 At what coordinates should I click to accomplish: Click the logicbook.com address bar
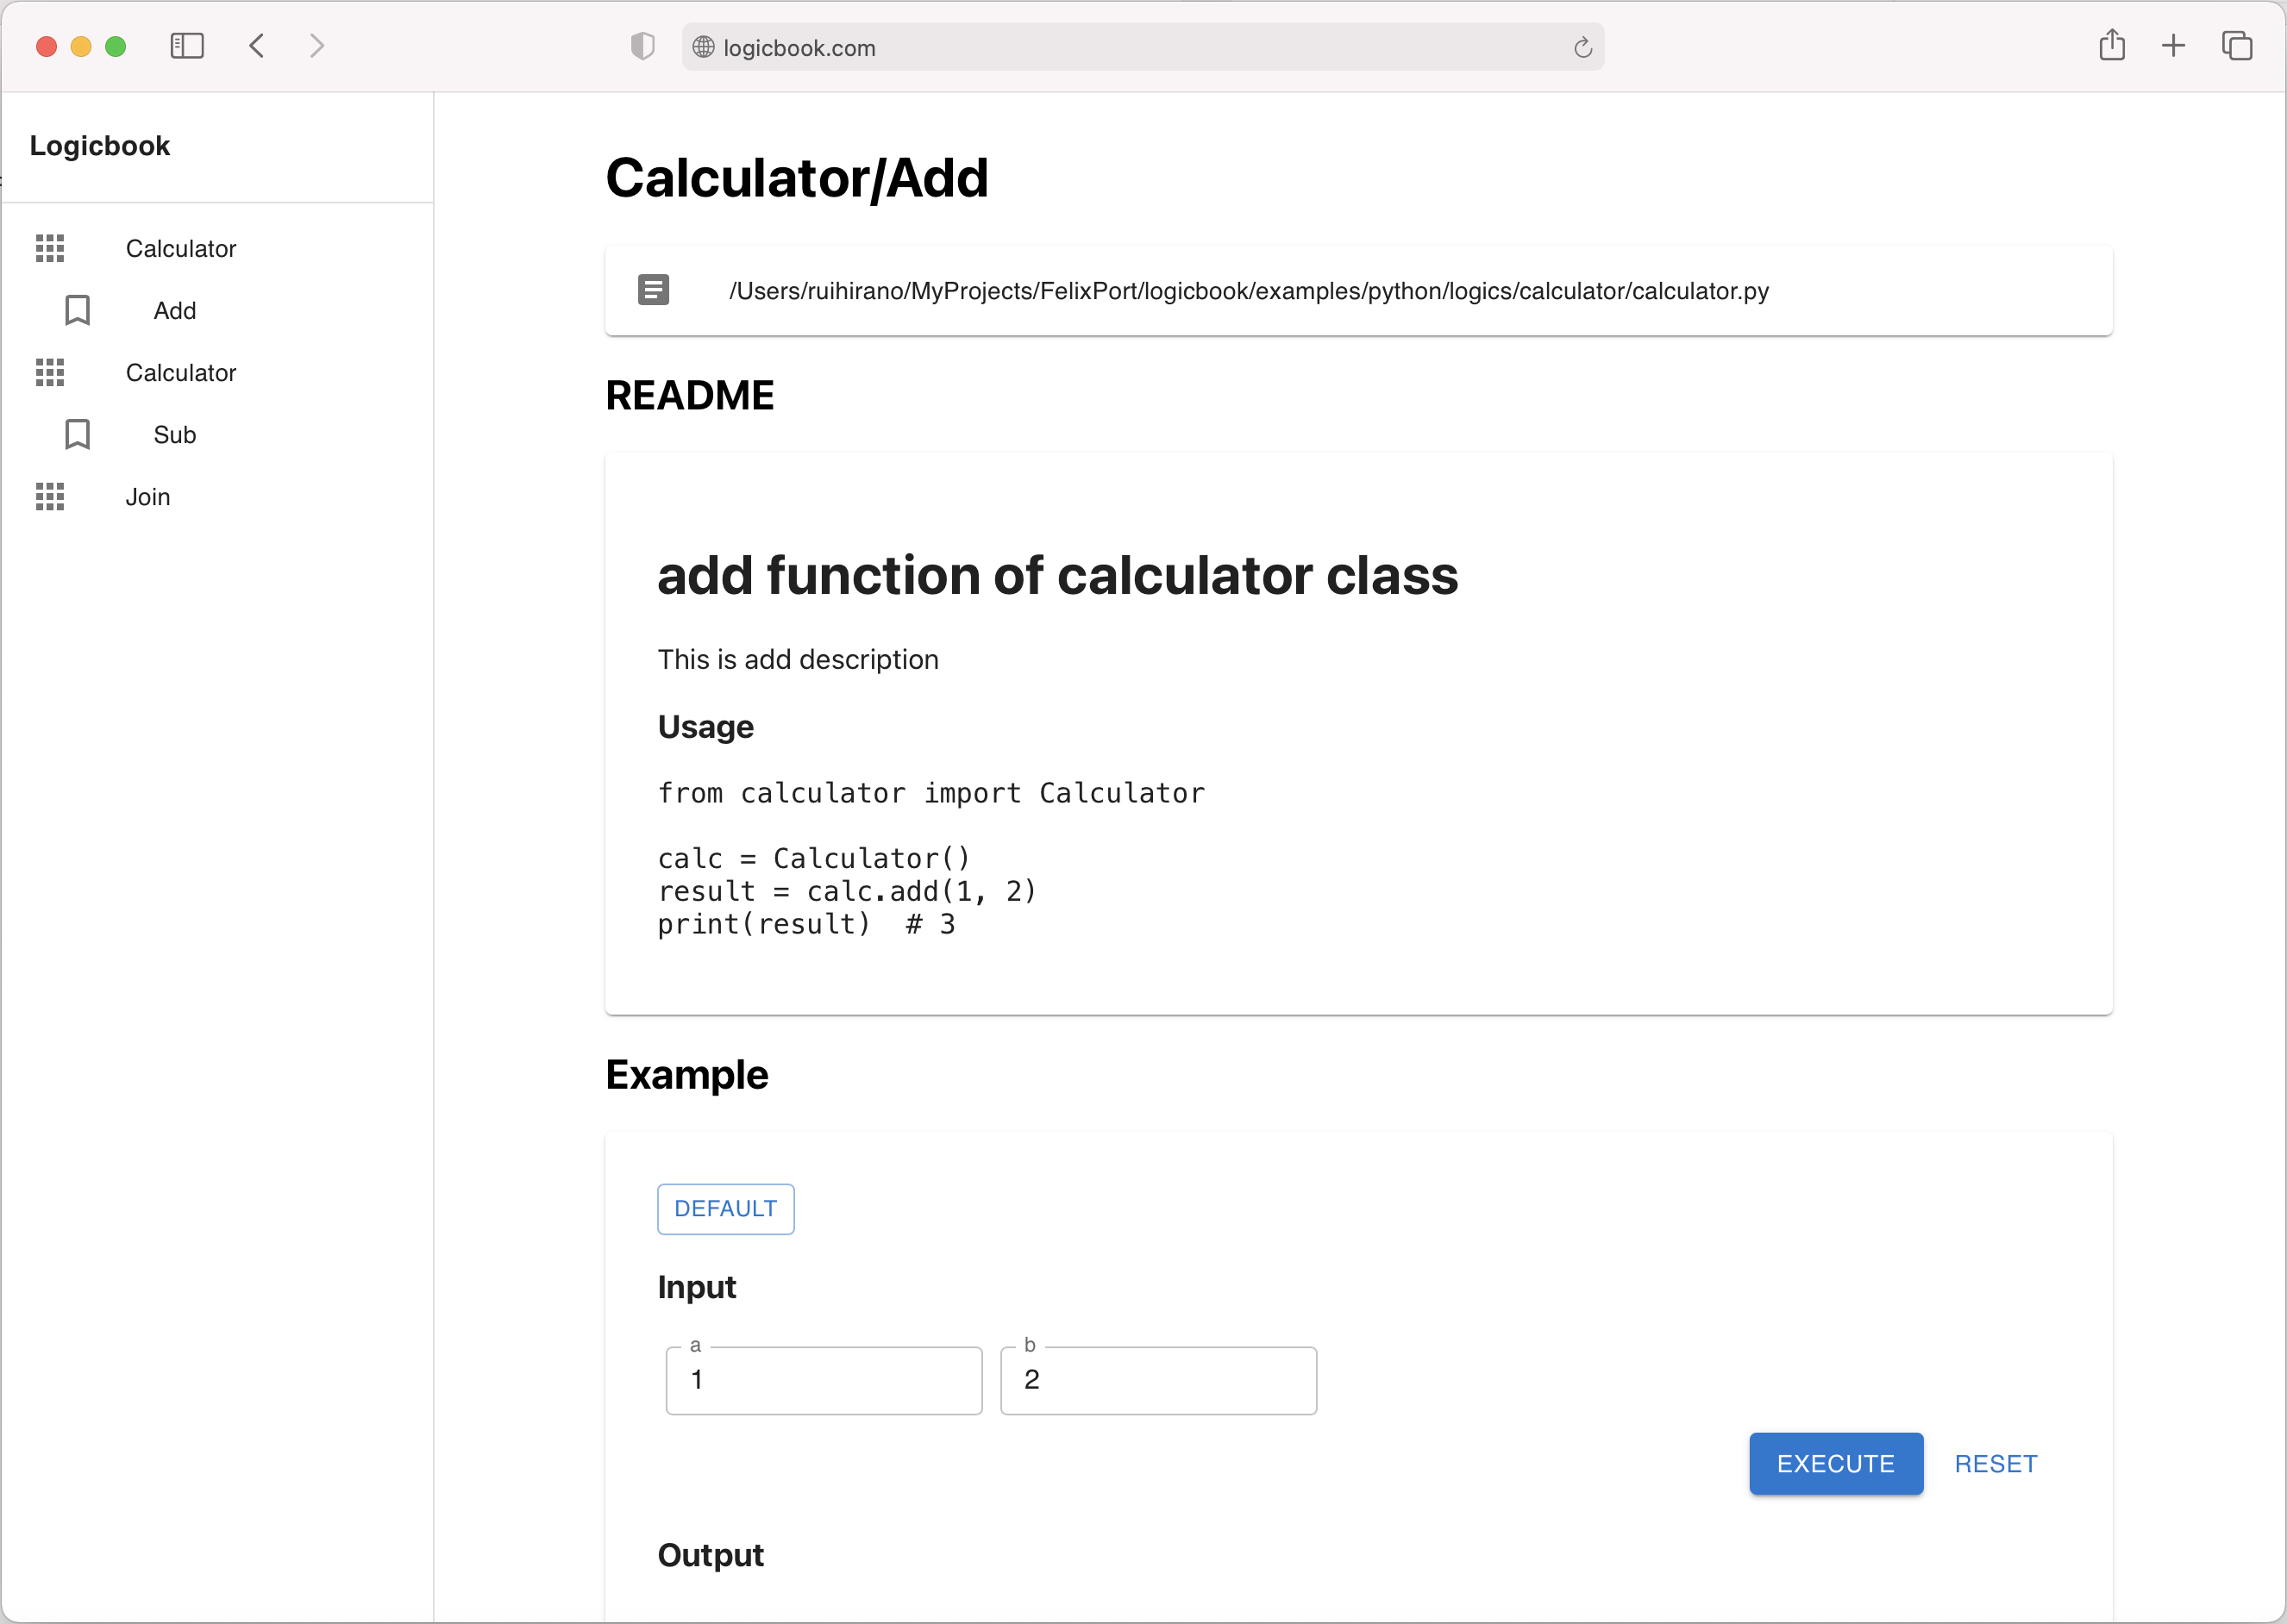(x=1143, y=47)
